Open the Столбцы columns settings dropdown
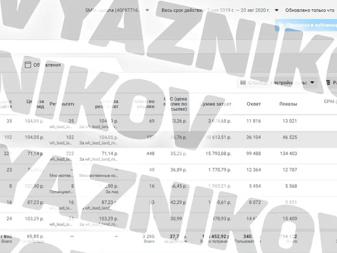 coord(277,83)
